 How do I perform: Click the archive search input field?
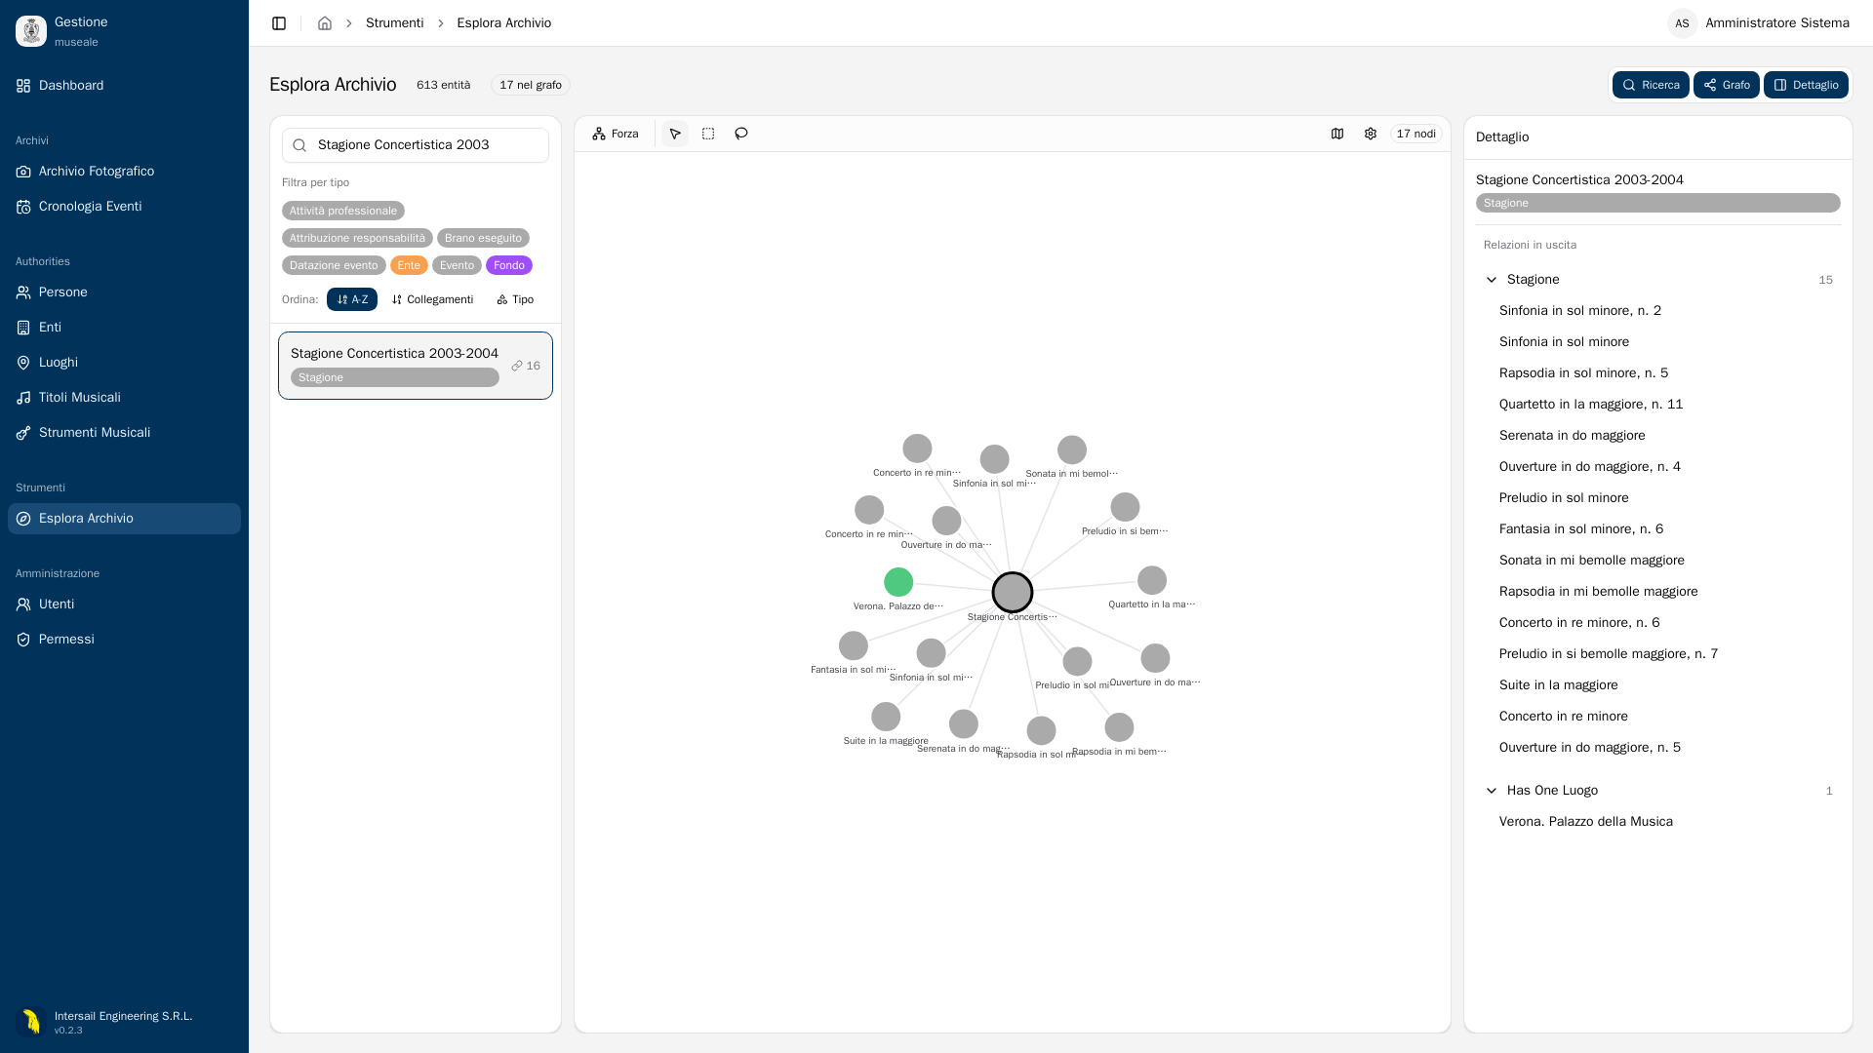pyautogui.click(x=416, y=145)
